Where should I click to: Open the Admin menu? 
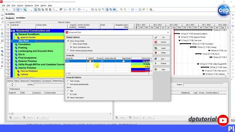(x=43, y=5)
